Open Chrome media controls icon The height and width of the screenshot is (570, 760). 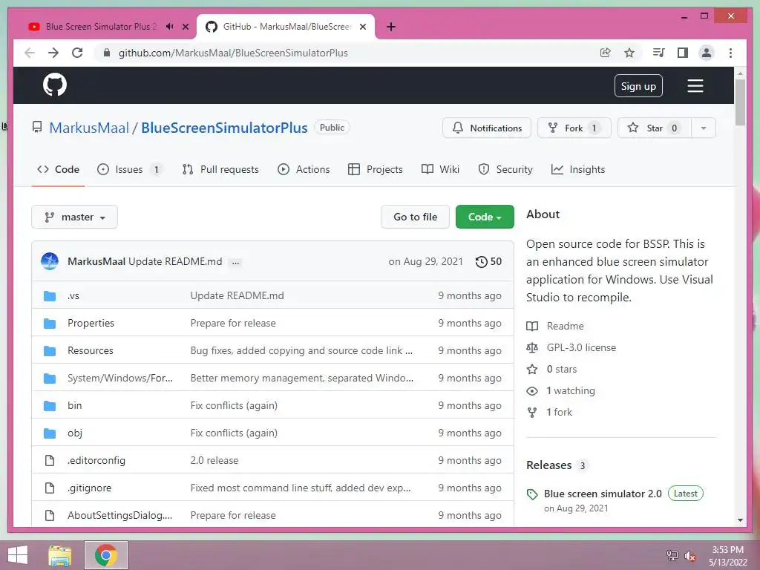click(x=658, y=53)
